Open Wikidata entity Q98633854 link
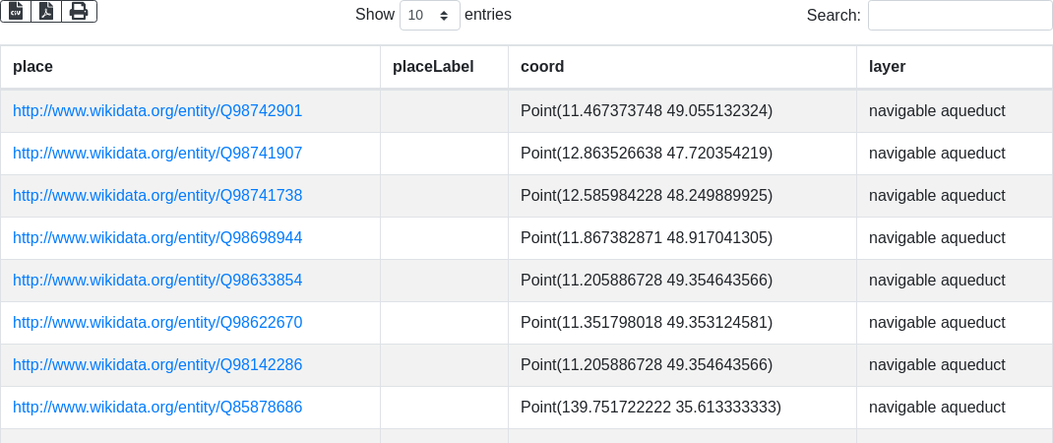The height and width of the screenshot is (443, 1053). click(x=157, y=281)
